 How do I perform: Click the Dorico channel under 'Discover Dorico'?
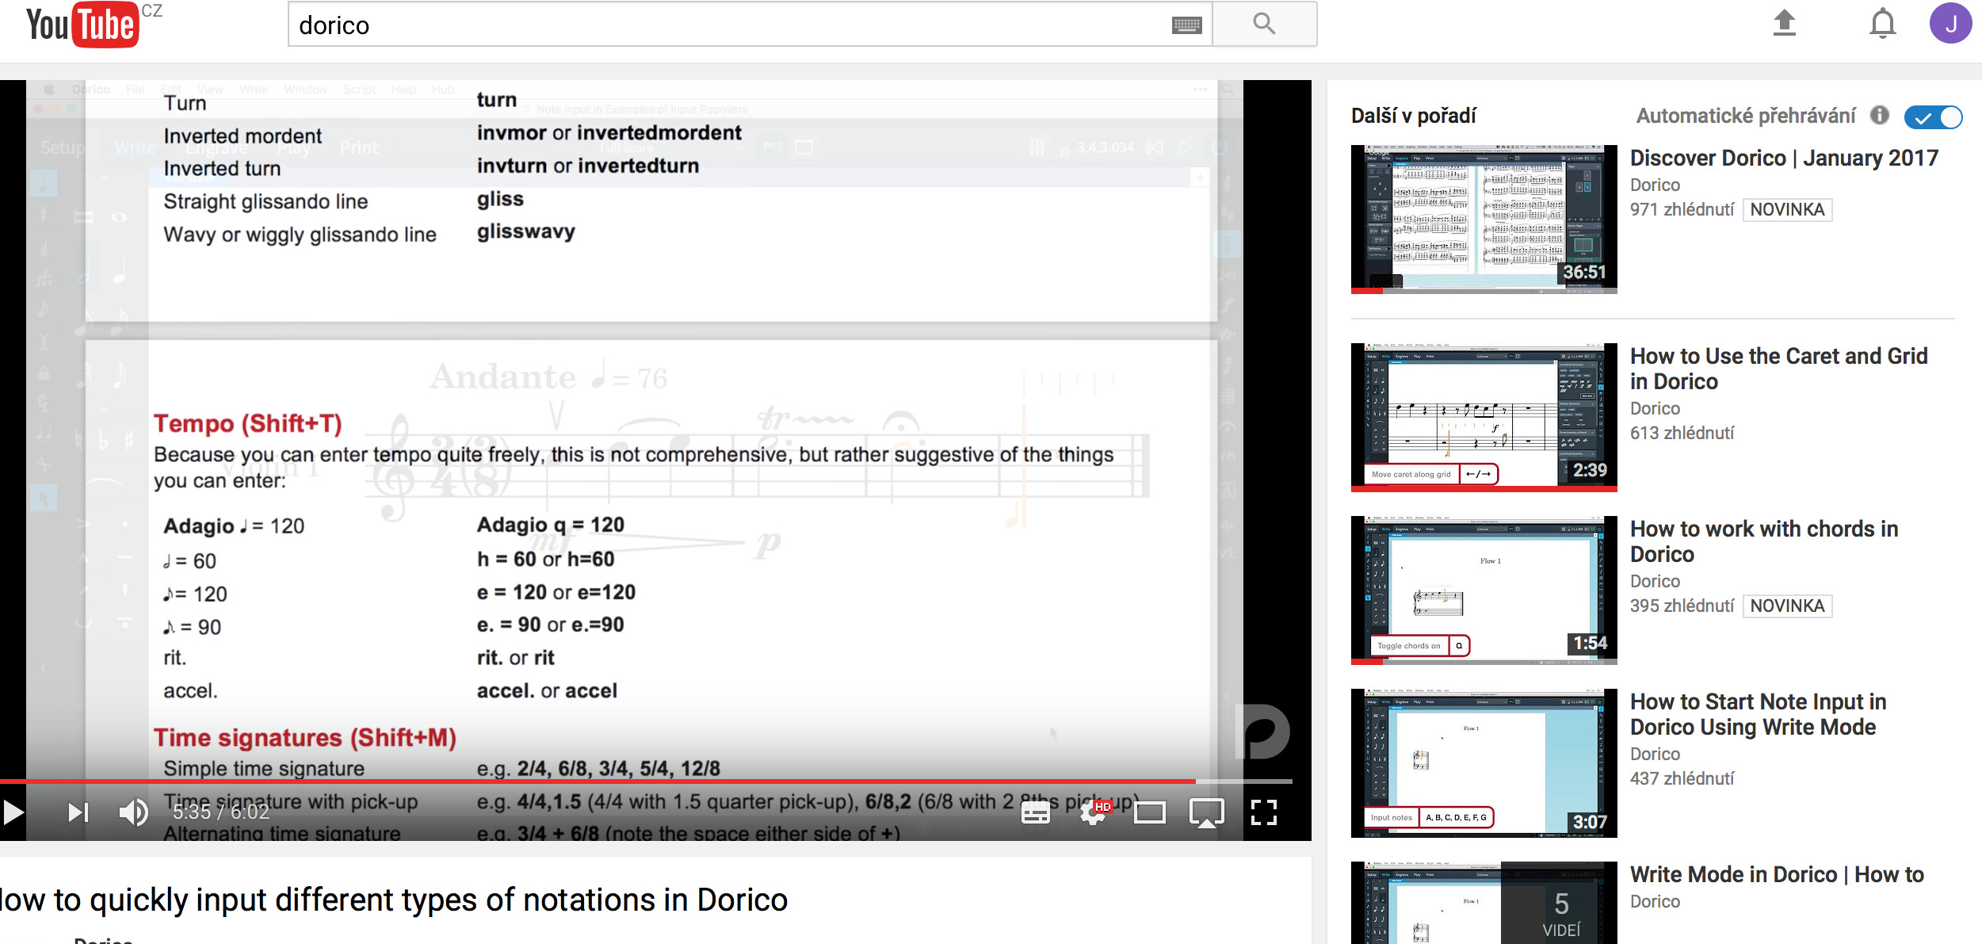pos(1655,185)
